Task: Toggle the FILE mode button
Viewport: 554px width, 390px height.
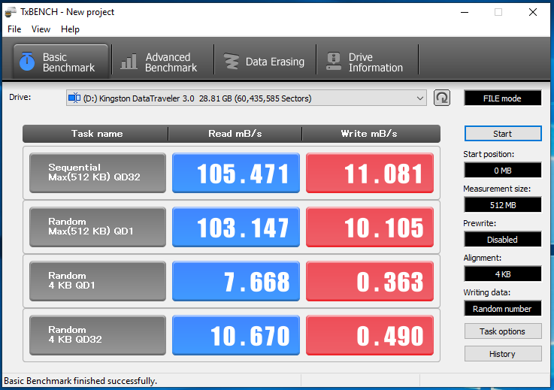Action: 502,98
